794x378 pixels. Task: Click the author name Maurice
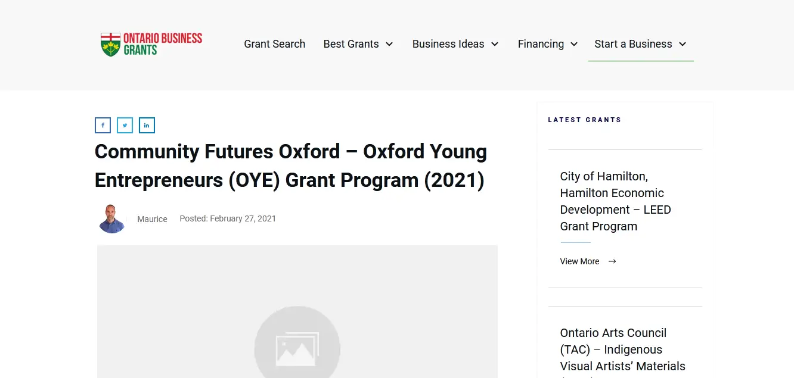tap(152, 219)
